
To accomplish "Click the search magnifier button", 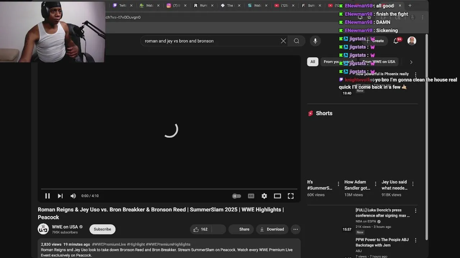I will (x=296, y=41).
